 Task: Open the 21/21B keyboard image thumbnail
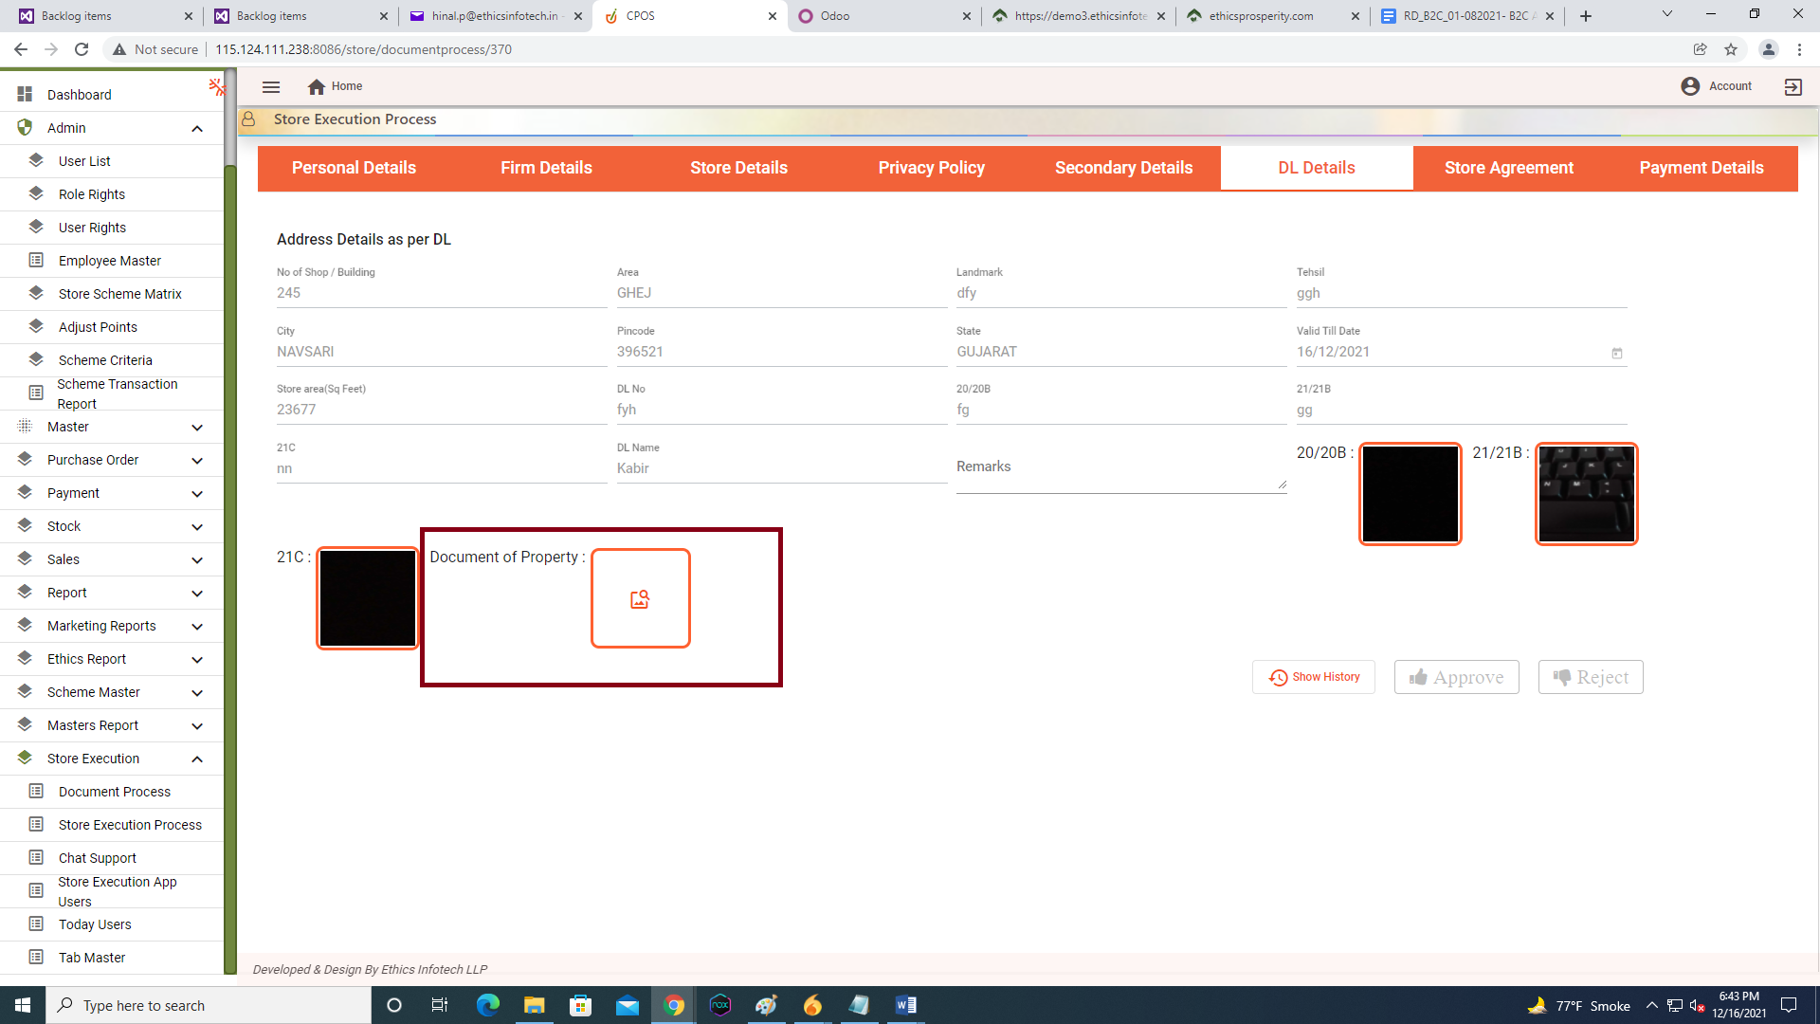click(x=1586, y=494)
